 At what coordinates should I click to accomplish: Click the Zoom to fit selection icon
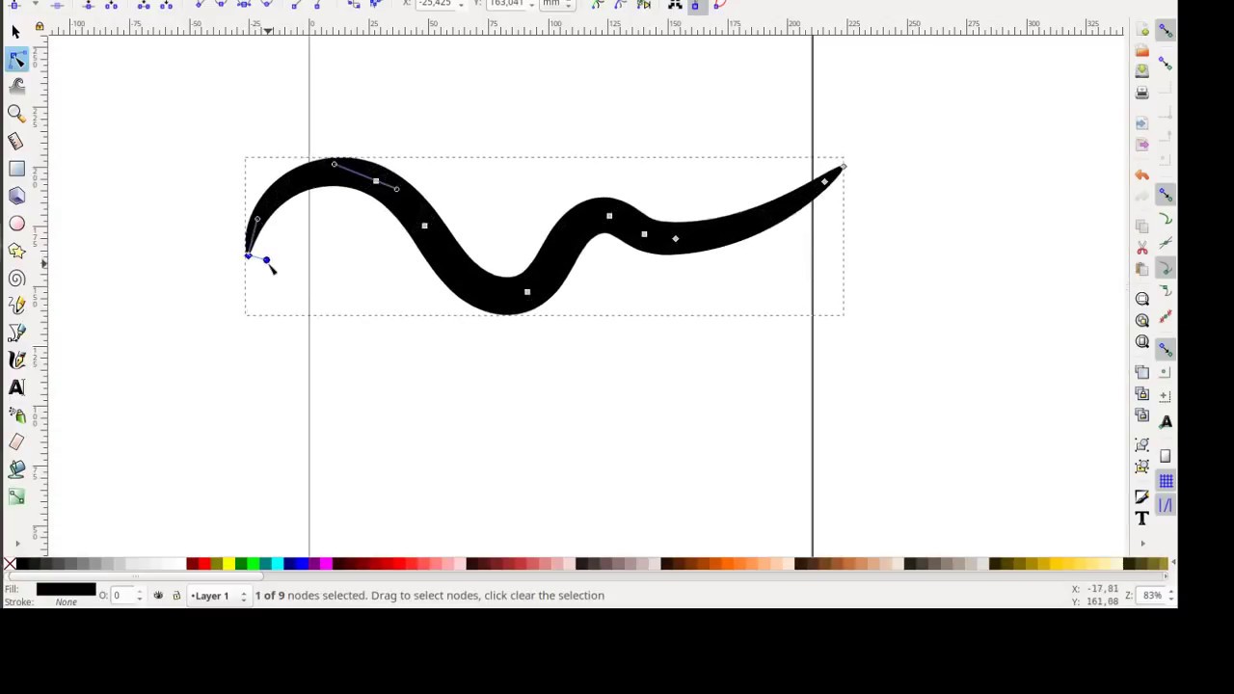[1142, 299]
